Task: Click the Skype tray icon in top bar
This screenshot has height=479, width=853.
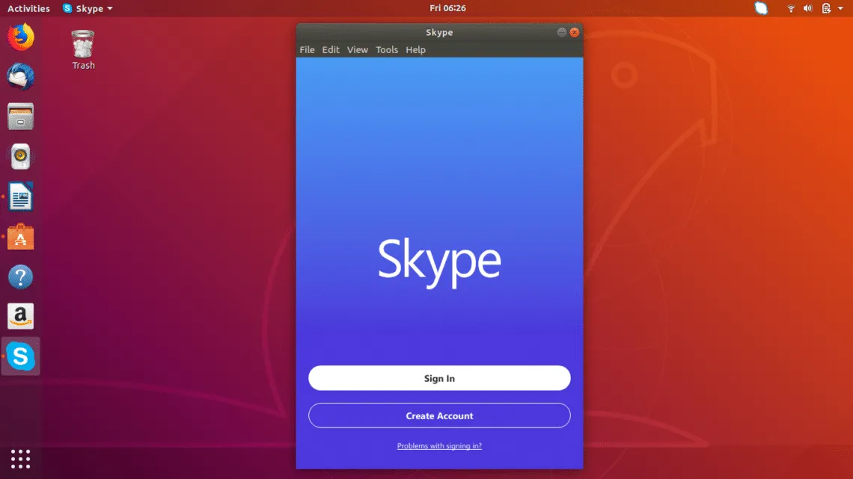Action: [x=761, y=9]
